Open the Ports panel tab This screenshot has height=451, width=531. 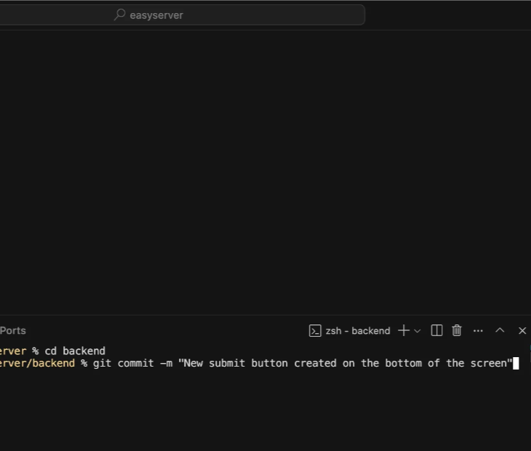click(x=13, y=330)
